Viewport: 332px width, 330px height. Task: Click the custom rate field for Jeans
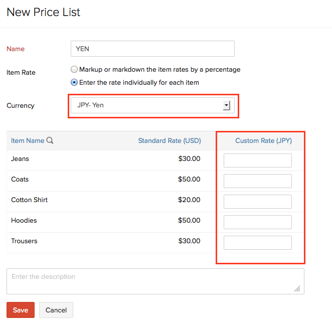(258, 160)
